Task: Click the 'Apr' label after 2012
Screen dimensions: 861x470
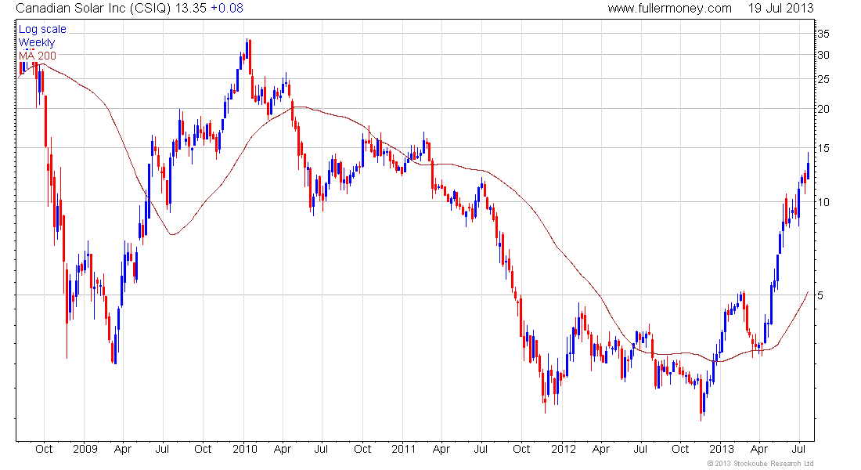Action: pyautogui.click(x=601, y=449)
